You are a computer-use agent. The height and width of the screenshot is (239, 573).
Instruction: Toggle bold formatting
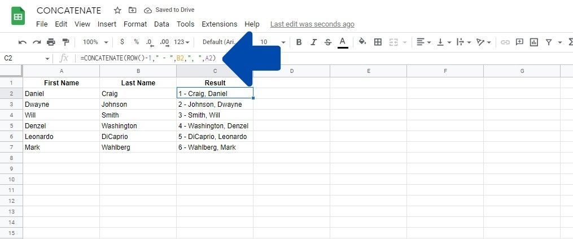pyautogui.click(x=299, y=42)
